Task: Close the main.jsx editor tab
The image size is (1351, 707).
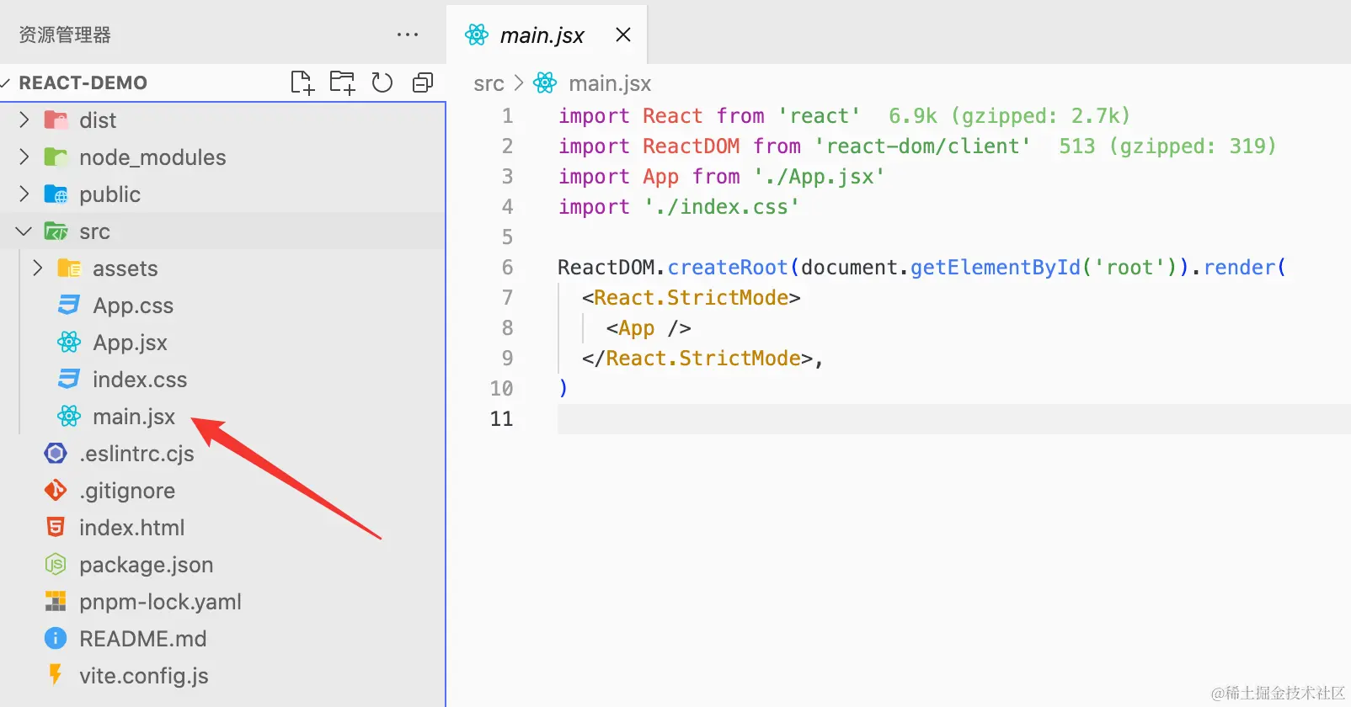Action: click(623, 35)
